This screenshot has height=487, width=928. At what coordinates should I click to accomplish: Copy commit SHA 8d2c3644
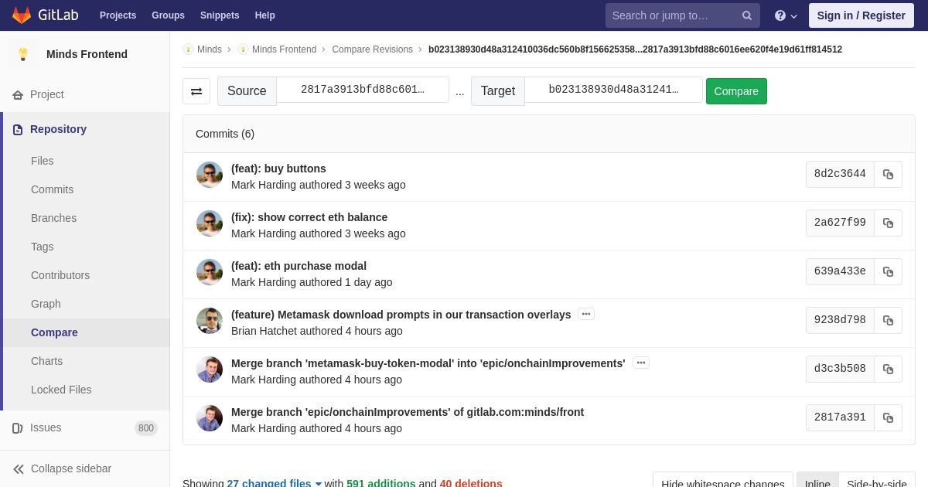coord(888,174)
